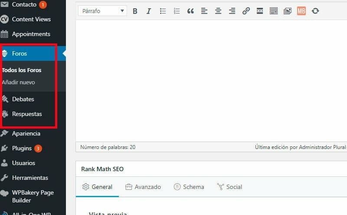
Task: Open WPBakery Page Builder menu
Action: pos(33,196)
